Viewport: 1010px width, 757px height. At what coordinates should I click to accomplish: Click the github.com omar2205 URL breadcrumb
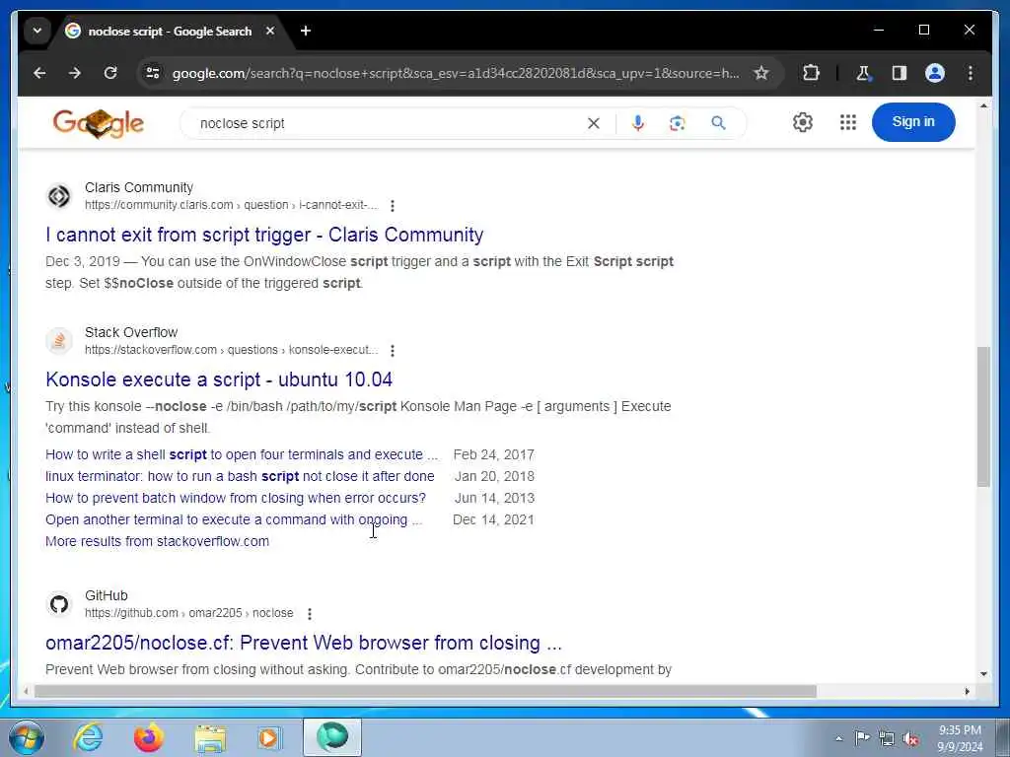(x=188, y=613)
